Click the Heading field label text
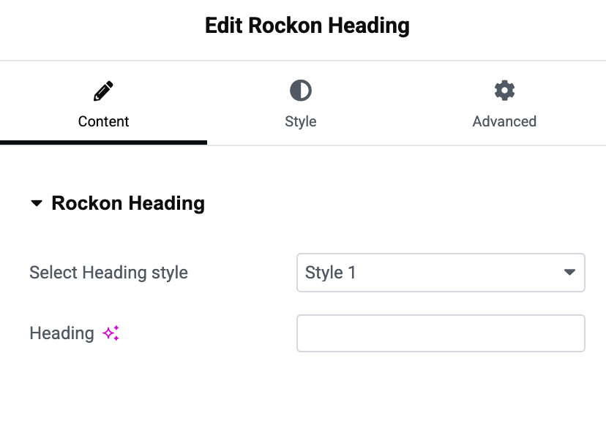The image size is (606, 421). tap(61, 333)
